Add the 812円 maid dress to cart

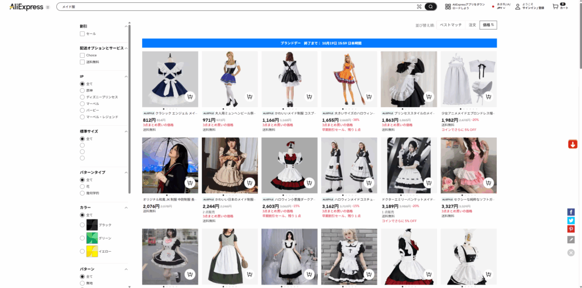point(190,96)
